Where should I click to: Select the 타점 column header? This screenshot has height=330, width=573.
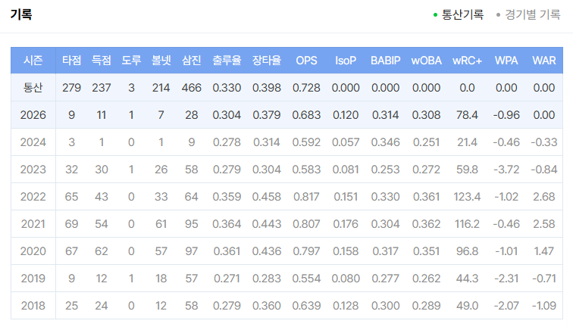click(x=71, y=61)
